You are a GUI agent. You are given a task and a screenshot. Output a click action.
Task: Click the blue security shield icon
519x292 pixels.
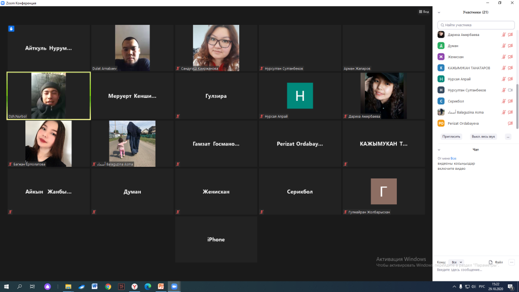tap(11, 29)
